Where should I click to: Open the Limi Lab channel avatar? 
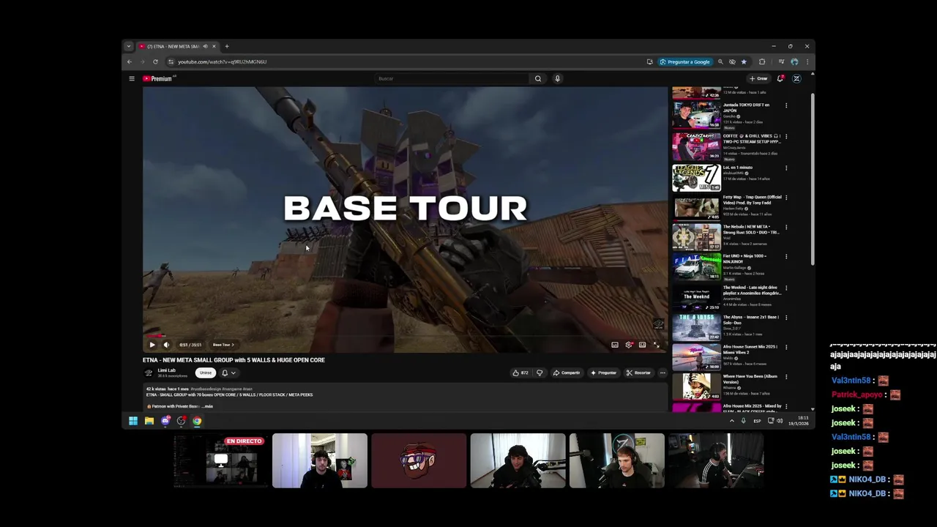point(149,373)
